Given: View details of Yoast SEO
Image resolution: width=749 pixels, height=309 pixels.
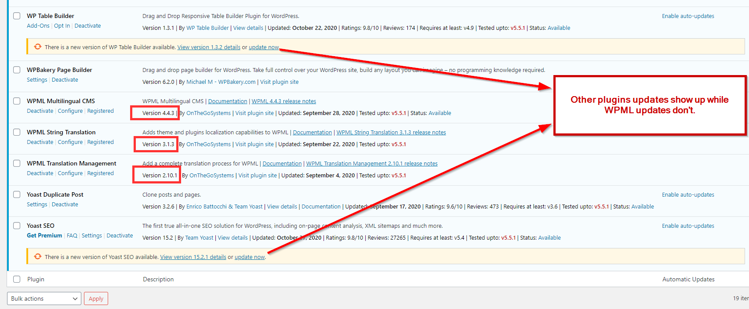Looking at the screenshot, I should tap(233, 238).
